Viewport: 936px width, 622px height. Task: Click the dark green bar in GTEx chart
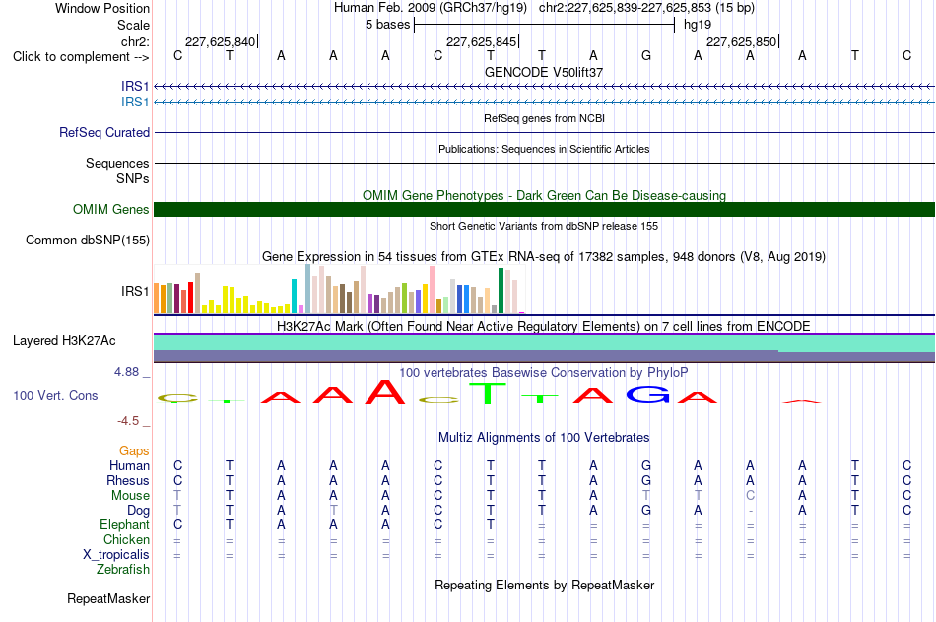[501, 291]
